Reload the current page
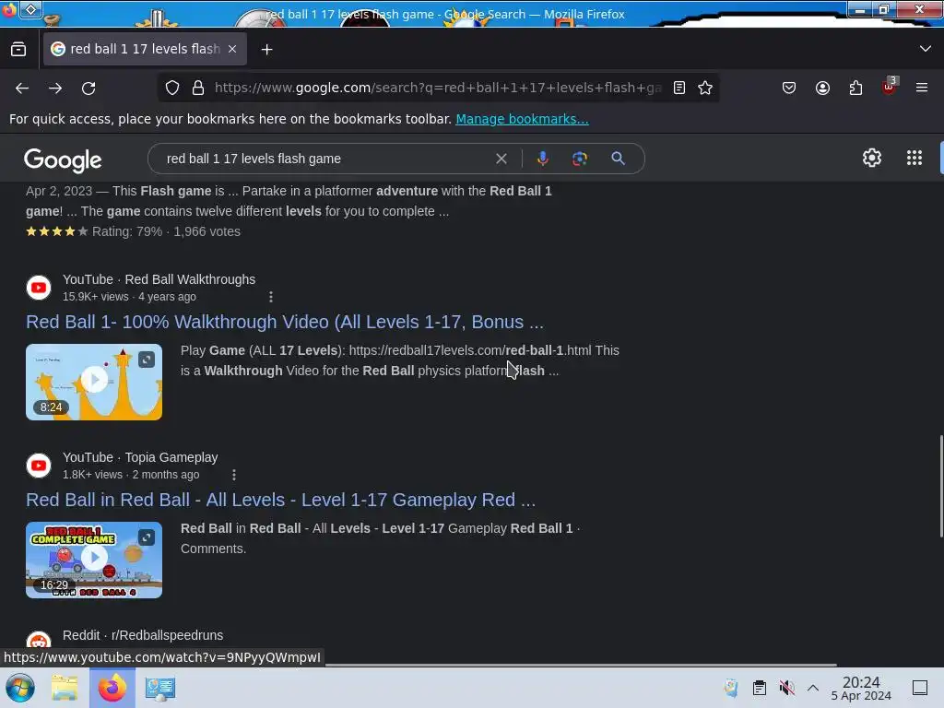 click(88, 88)
